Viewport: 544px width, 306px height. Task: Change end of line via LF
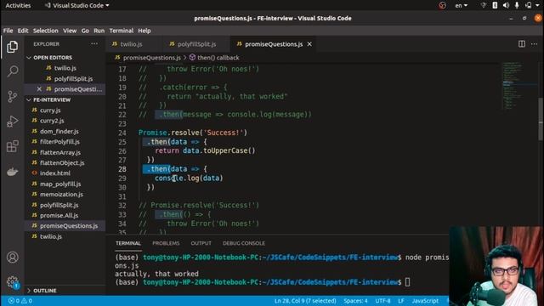401,301
